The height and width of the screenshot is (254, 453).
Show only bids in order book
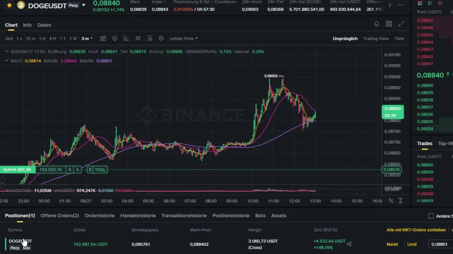pyautogui.click(x=430, y=3)
